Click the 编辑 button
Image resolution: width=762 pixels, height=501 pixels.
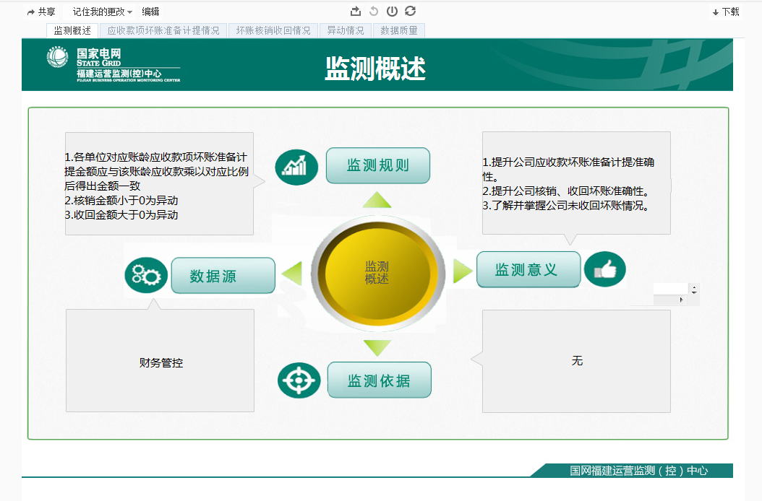click(x=150, y=12)
